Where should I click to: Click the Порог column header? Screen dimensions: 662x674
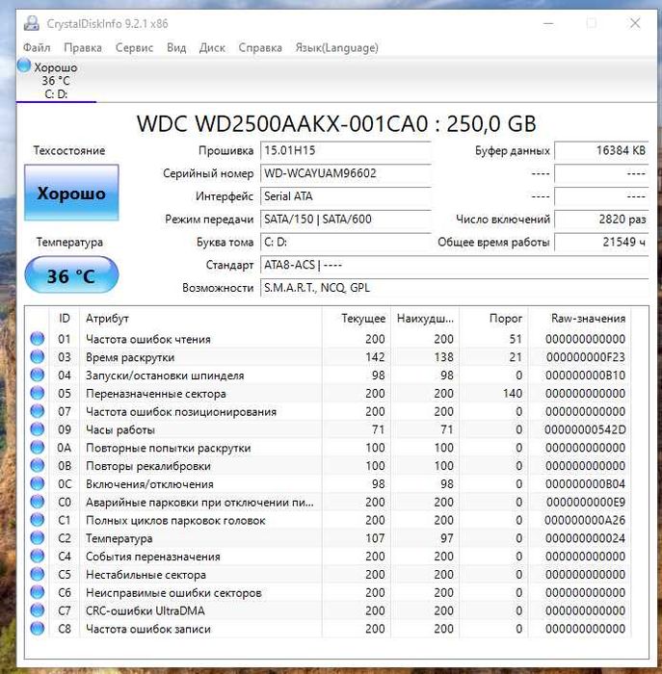(493, 319)
